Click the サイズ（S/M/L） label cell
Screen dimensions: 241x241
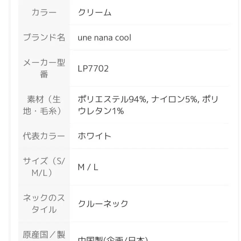coord(44,167)
